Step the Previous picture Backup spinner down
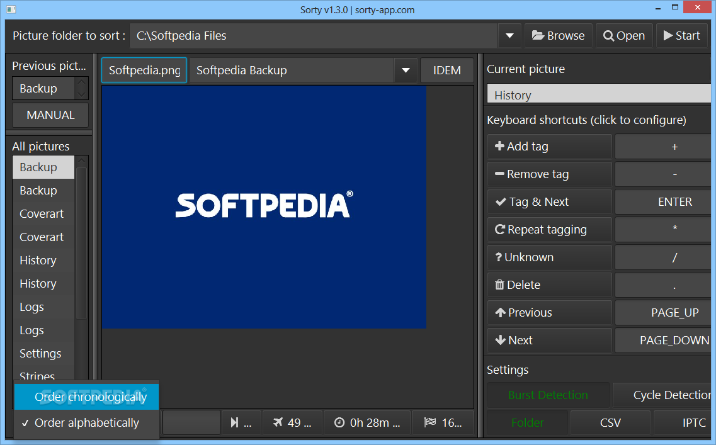This screenshot has width=716, height=445. click(81, 94)
